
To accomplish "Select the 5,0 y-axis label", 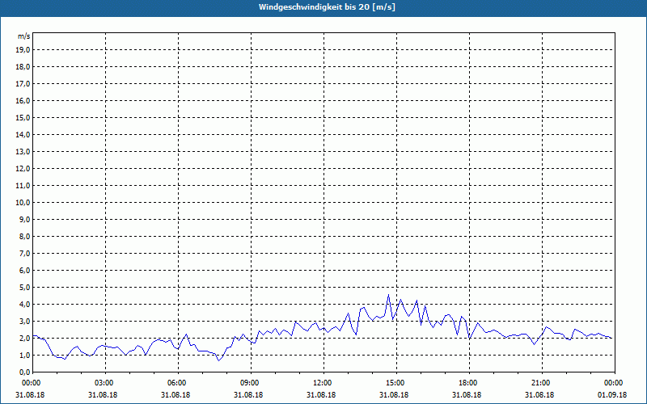I will (24, 288).
